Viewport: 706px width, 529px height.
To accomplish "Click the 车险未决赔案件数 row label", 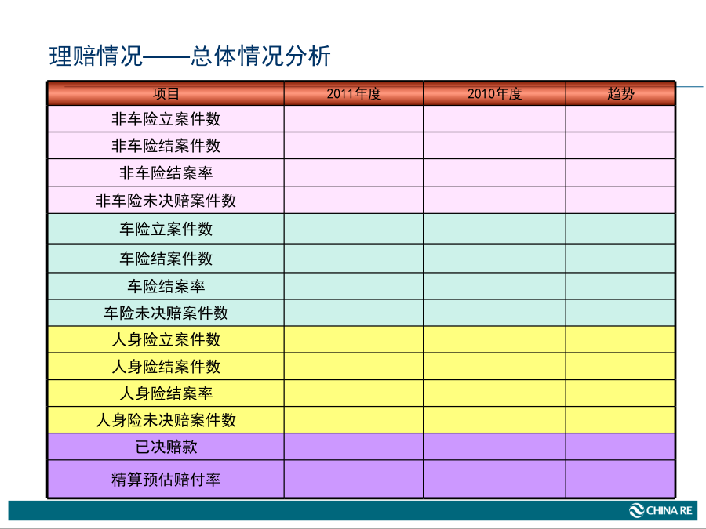I will point(166,313).
